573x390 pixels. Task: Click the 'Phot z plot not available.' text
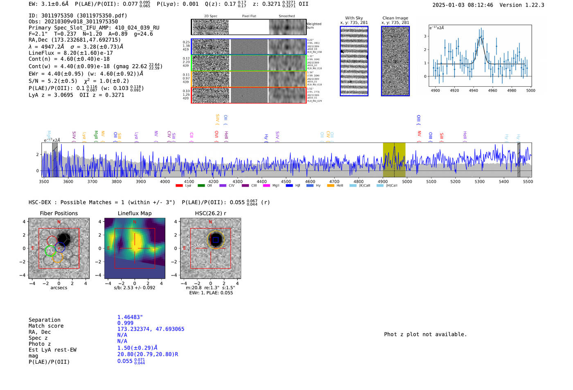425,334
